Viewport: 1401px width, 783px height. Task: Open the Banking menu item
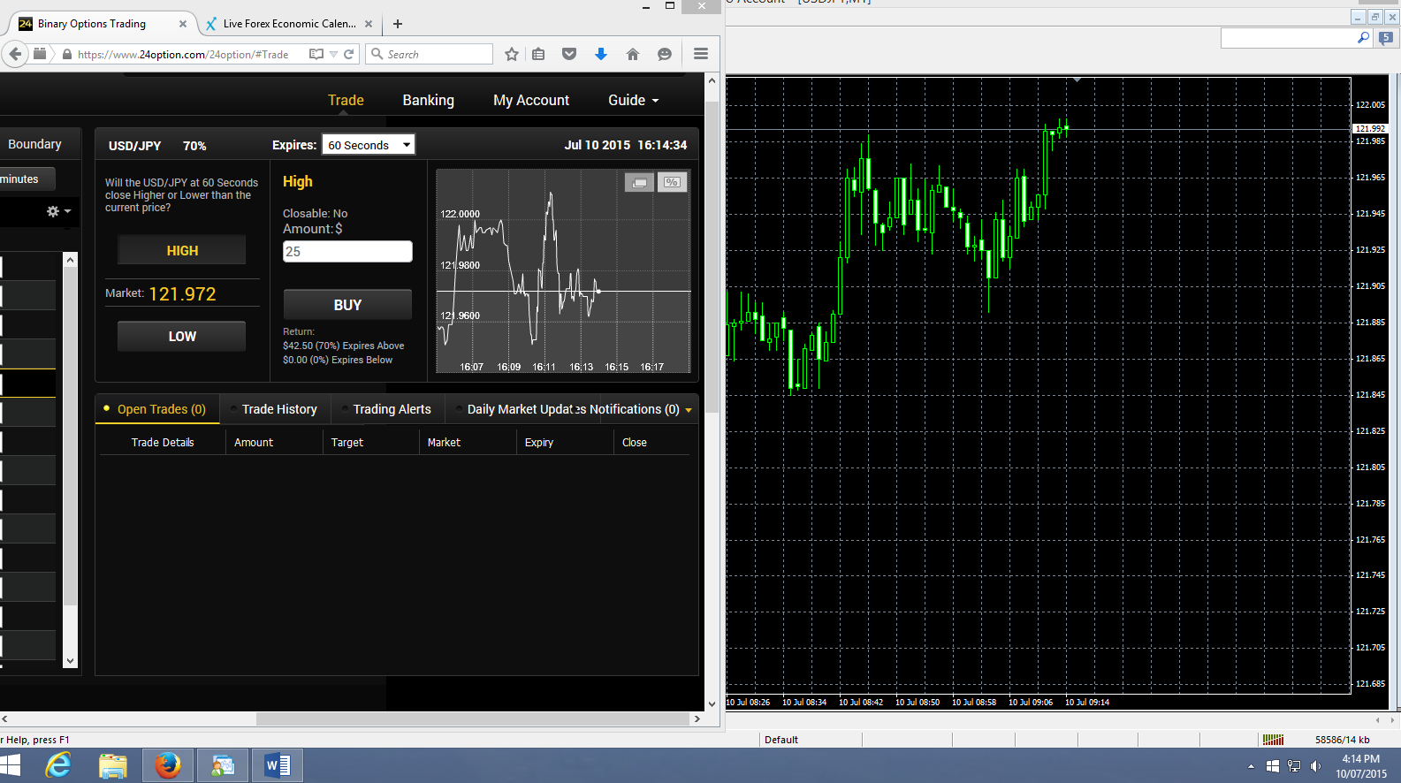[429, 101]
